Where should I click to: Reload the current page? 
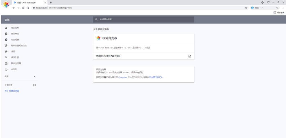[x=23, y=8]
